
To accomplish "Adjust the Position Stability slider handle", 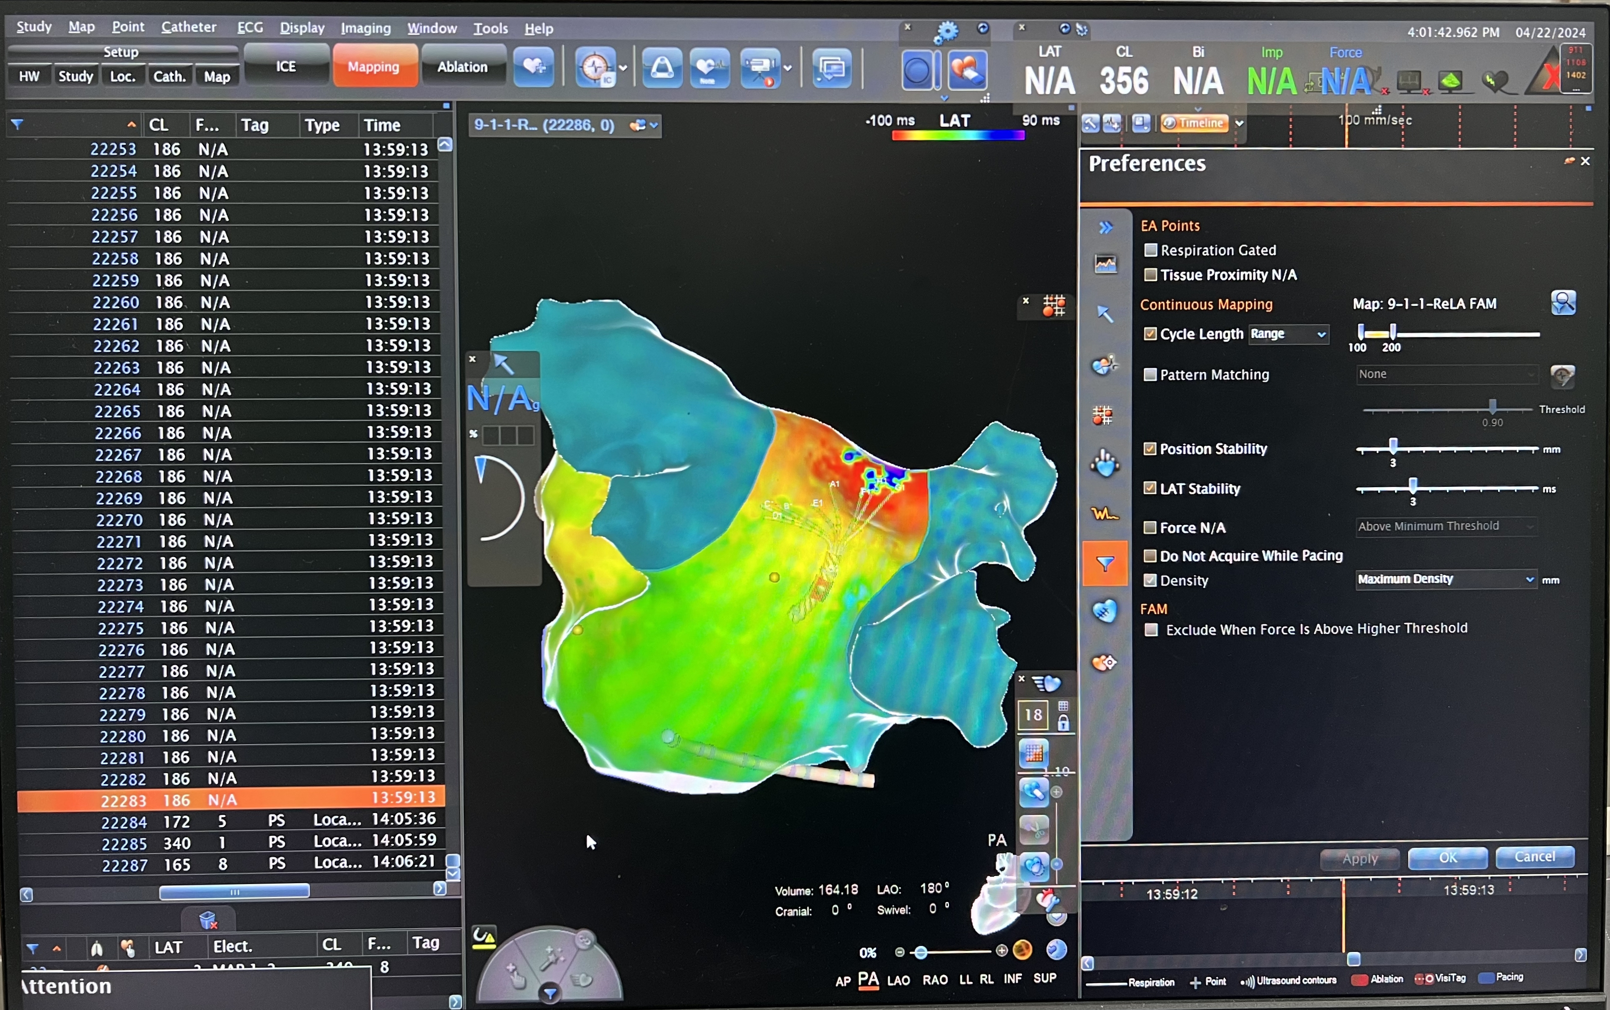I will [x=1393, y=446].
